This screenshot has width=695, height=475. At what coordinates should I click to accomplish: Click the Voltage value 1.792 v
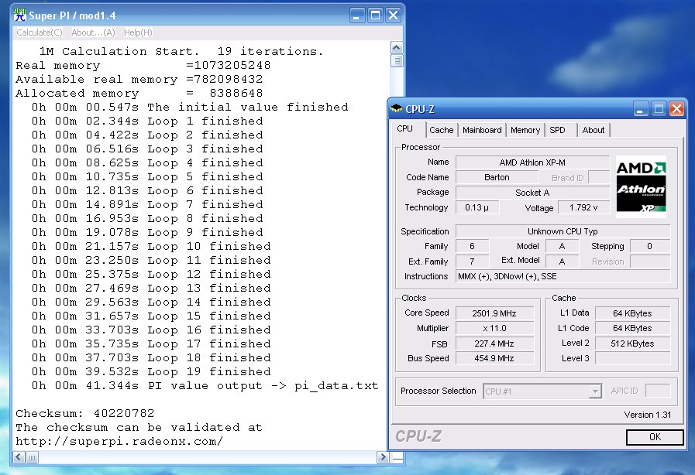click(583, 207)
